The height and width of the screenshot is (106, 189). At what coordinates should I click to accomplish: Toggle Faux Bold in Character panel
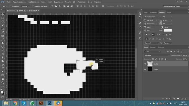tap(146, 35)
